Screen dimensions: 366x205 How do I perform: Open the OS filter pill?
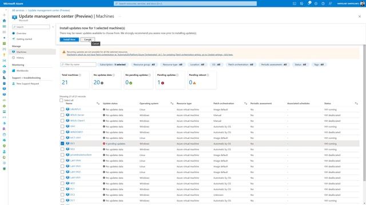click(216, 64)
